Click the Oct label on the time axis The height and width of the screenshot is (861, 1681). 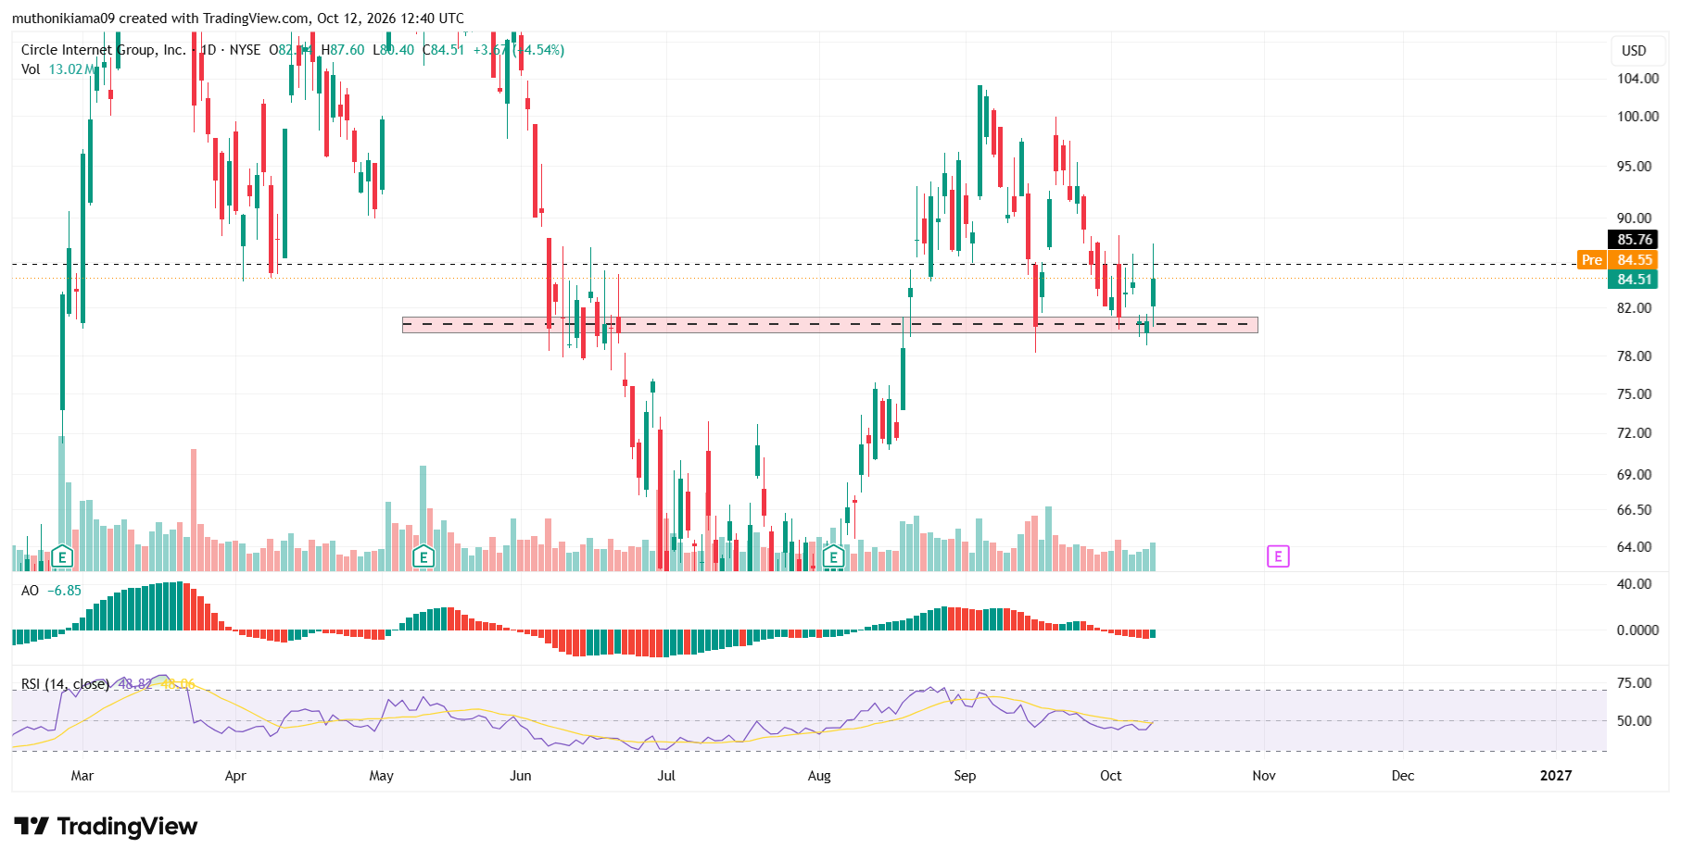pyautogui.click(x=1111, y=776)
